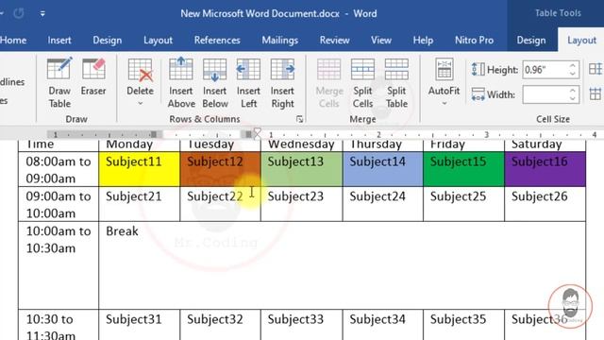Select Table Tools Layout tab
Viewport: 604px width, 340px height.
(x=581, y=40)
